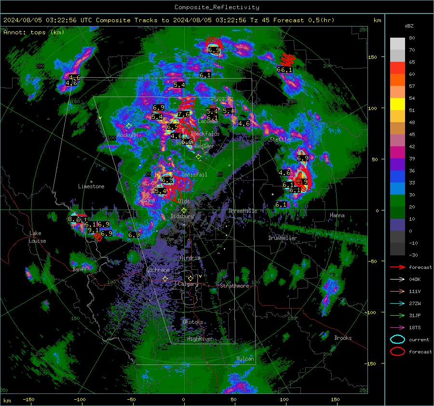The image size is (434, 406).
Task: Click the dBZ legend heading
Action: [409, 26]
